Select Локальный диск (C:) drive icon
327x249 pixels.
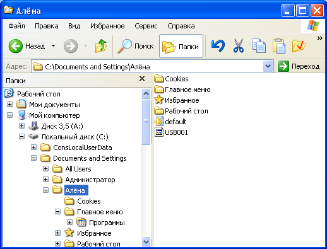33,137
